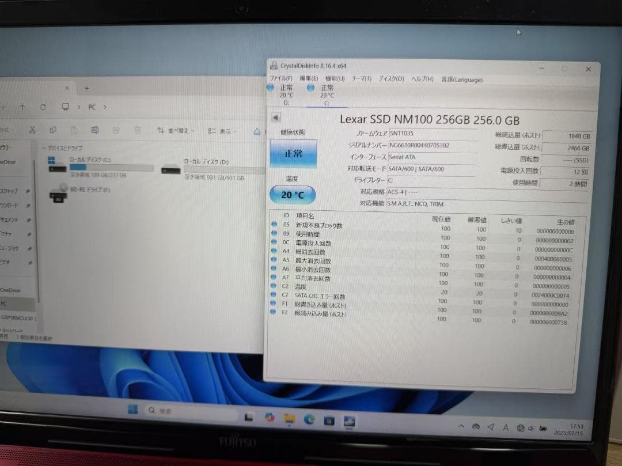This screenshot has width=622, height=466.
Task: Click the Cut icon in Explorer toolbar
Action: (33, 129)
